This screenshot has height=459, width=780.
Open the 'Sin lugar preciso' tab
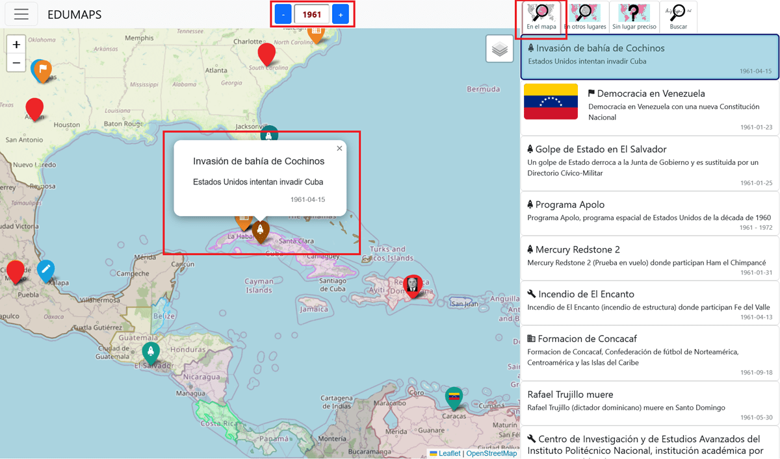click(634, 17)
